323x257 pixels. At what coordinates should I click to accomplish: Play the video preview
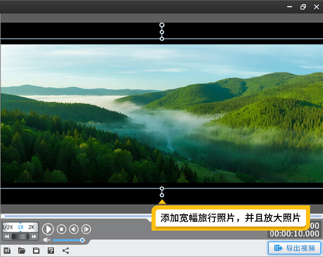[48, 229]
